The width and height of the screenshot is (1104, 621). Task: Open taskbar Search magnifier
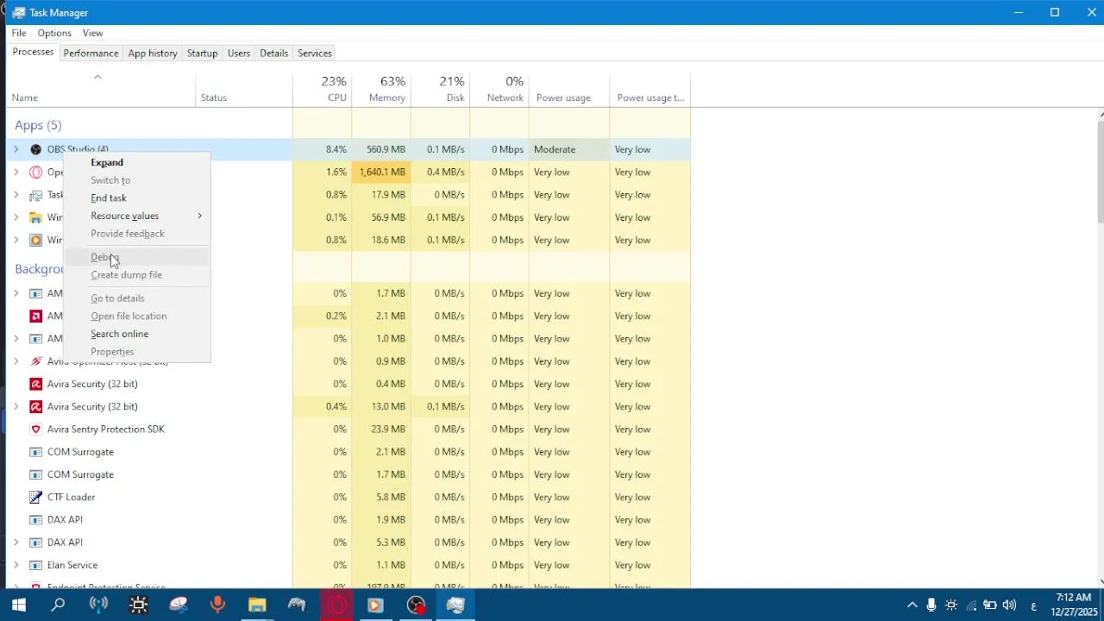pos(58,605)
